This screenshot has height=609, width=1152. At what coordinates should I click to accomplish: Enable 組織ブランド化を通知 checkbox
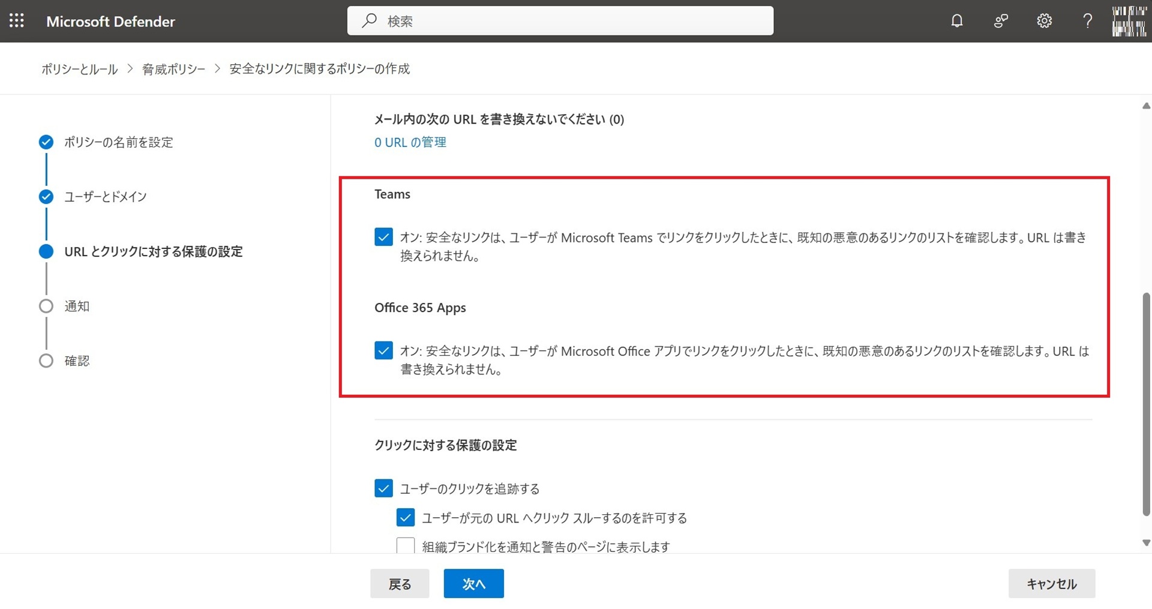pyautogui.click(x=406, y=546)
